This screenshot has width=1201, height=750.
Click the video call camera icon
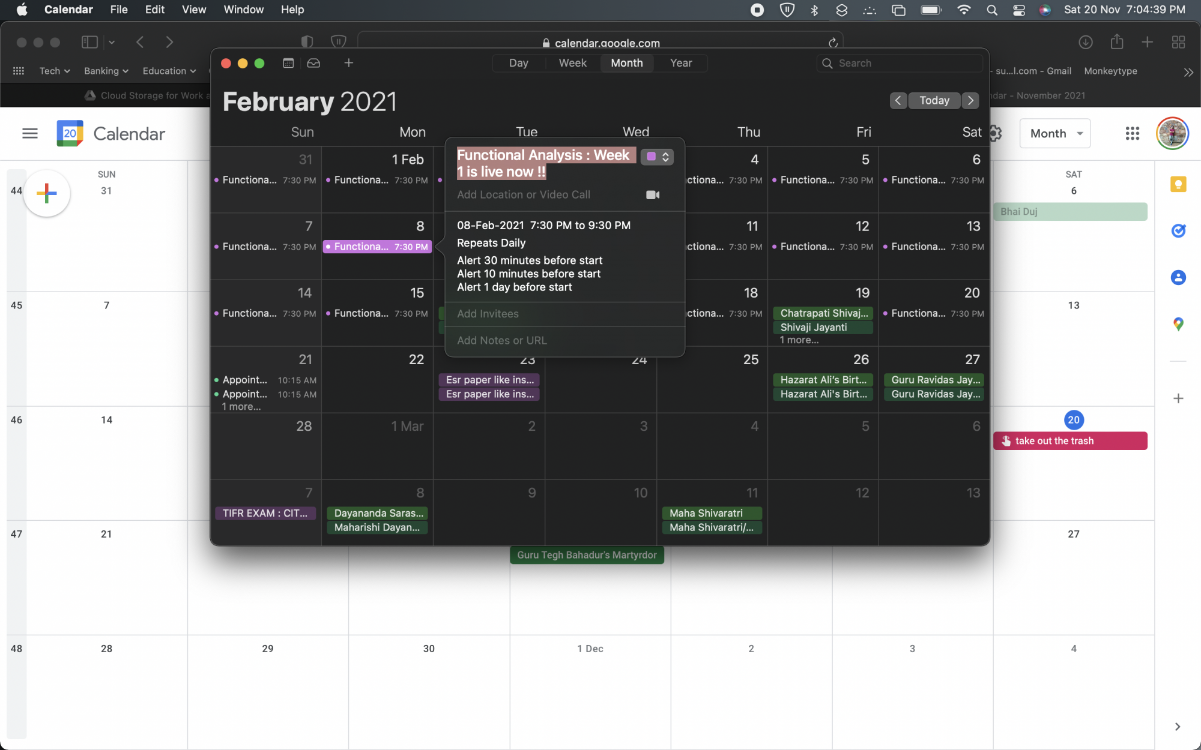click(653, 195)
